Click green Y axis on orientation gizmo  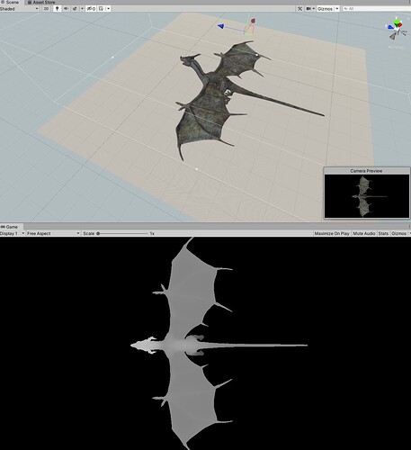coord(398,22)
